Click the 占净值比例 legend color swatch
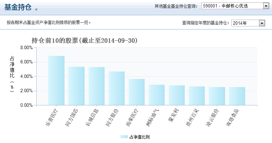Screen dimensions: 272x143 (124, 137)
